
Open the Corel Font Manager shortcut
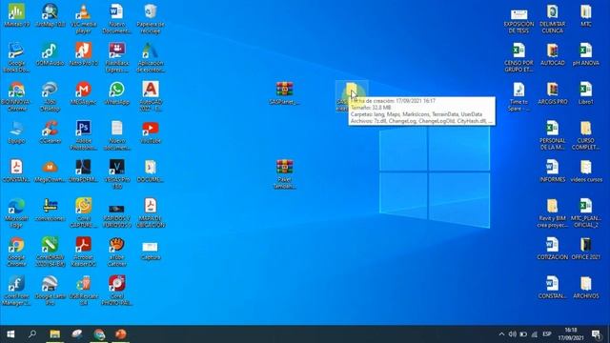pyautogui.click(x=16, y=291)
